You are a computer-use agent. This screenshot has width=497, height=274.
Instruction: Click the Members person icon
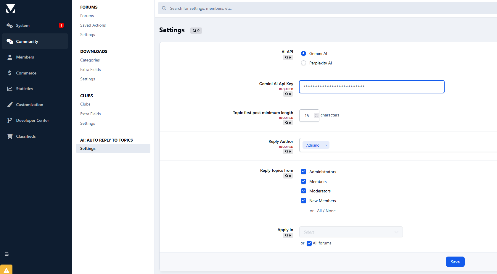pos(10,57)
